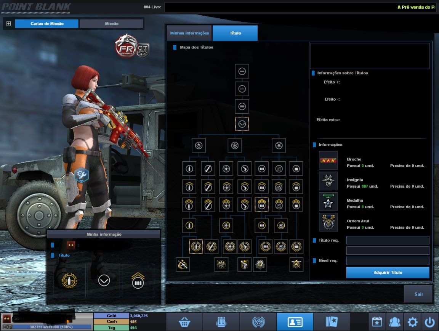The image size is (439, 331).
Task: Open the friends community icon
Action: click(394, 322)
